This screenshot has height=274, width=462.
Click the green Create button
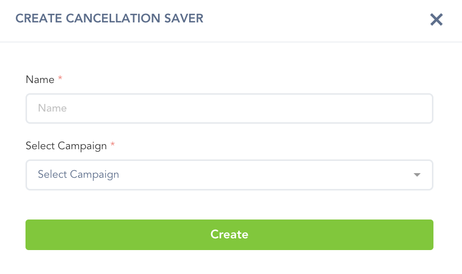pyautogui.click(x=229, y=235)
